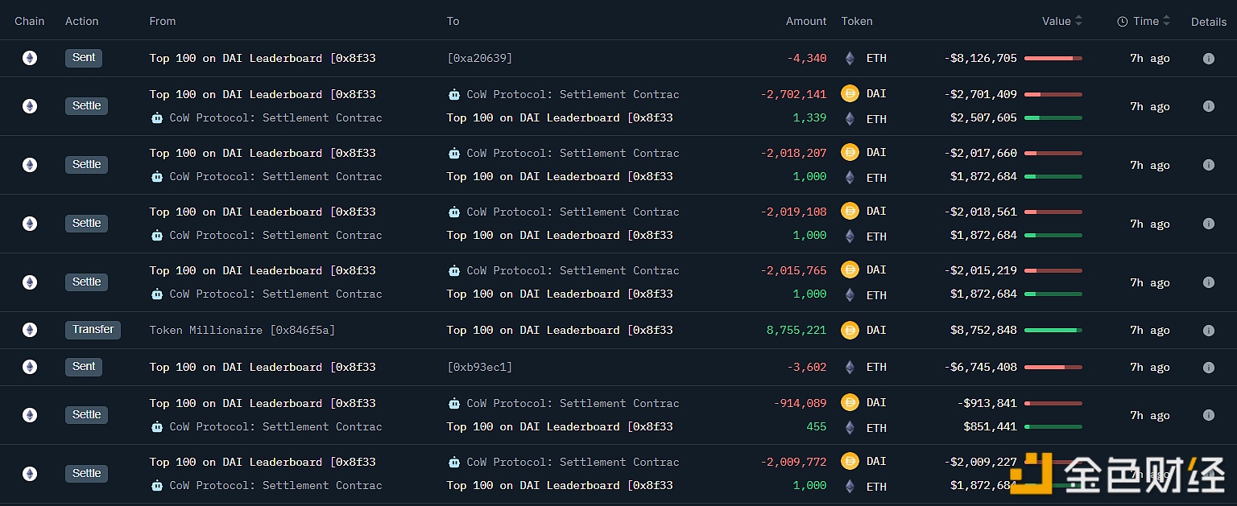Open info icon for the -3,602 ETH sent row
This screenshot has height=506, width=1237.
pyautogui.click(x=1208, y=368)
